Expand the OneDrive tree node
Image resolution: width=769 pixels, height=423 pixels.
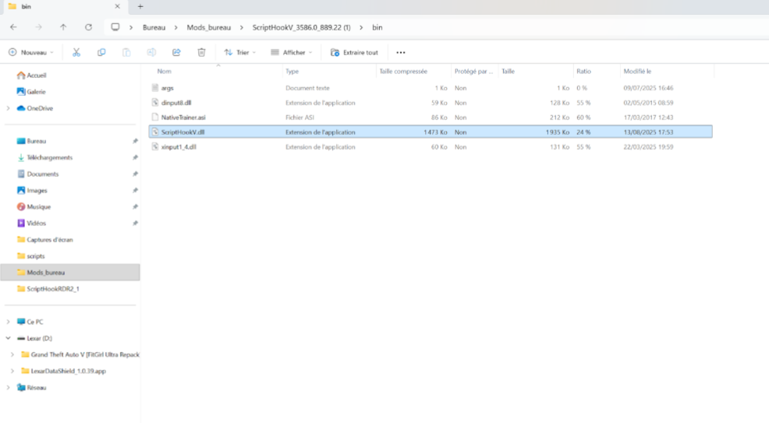tap(8, 108)
